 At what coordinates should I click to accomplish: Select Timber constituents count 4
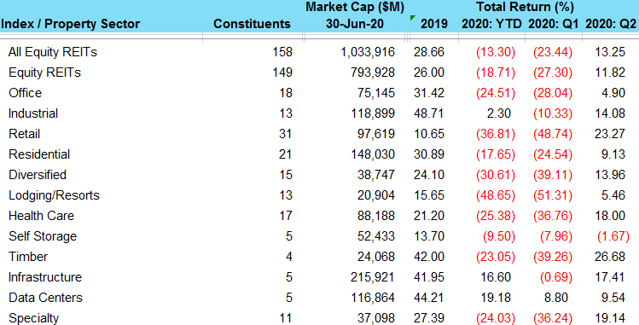pos(289,257)
